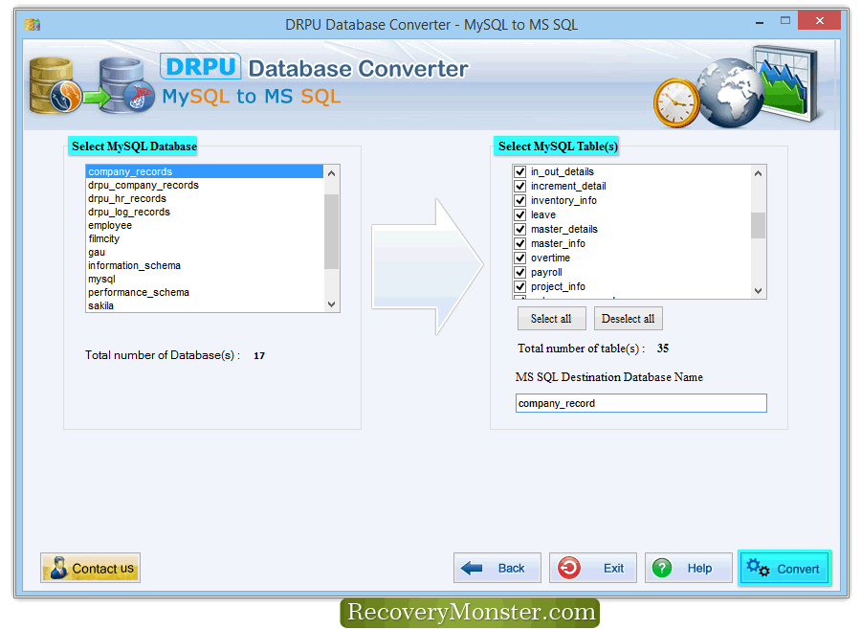This screenshot has height=630, width=861.
Task: Click the database list scrollbar thumb
Action: (331, 231)
